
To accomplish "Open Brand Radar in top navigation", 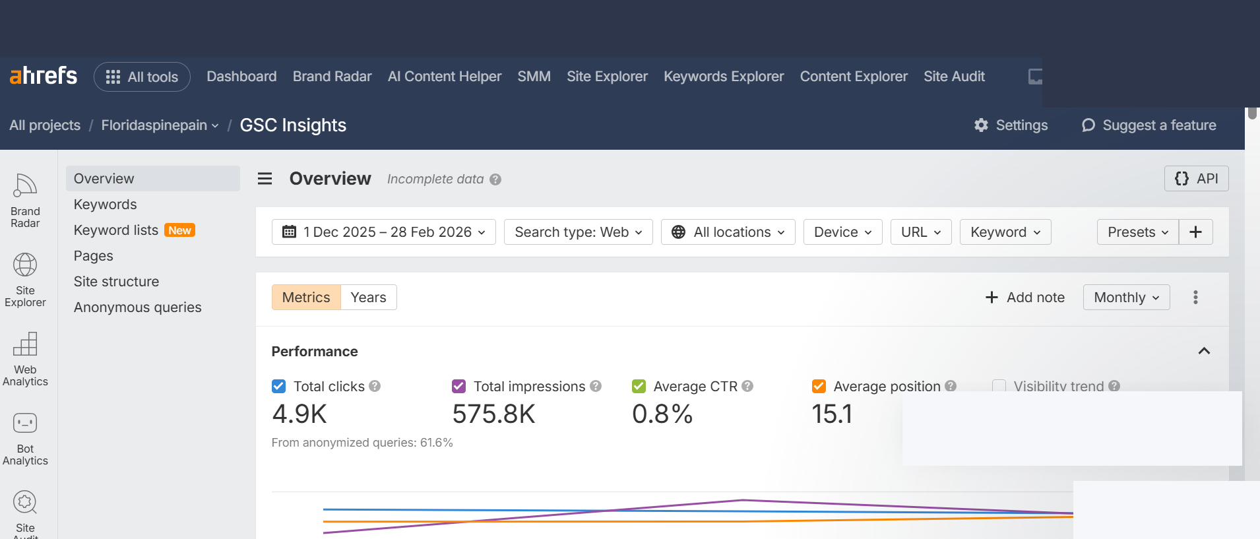I will click(332, 77).
